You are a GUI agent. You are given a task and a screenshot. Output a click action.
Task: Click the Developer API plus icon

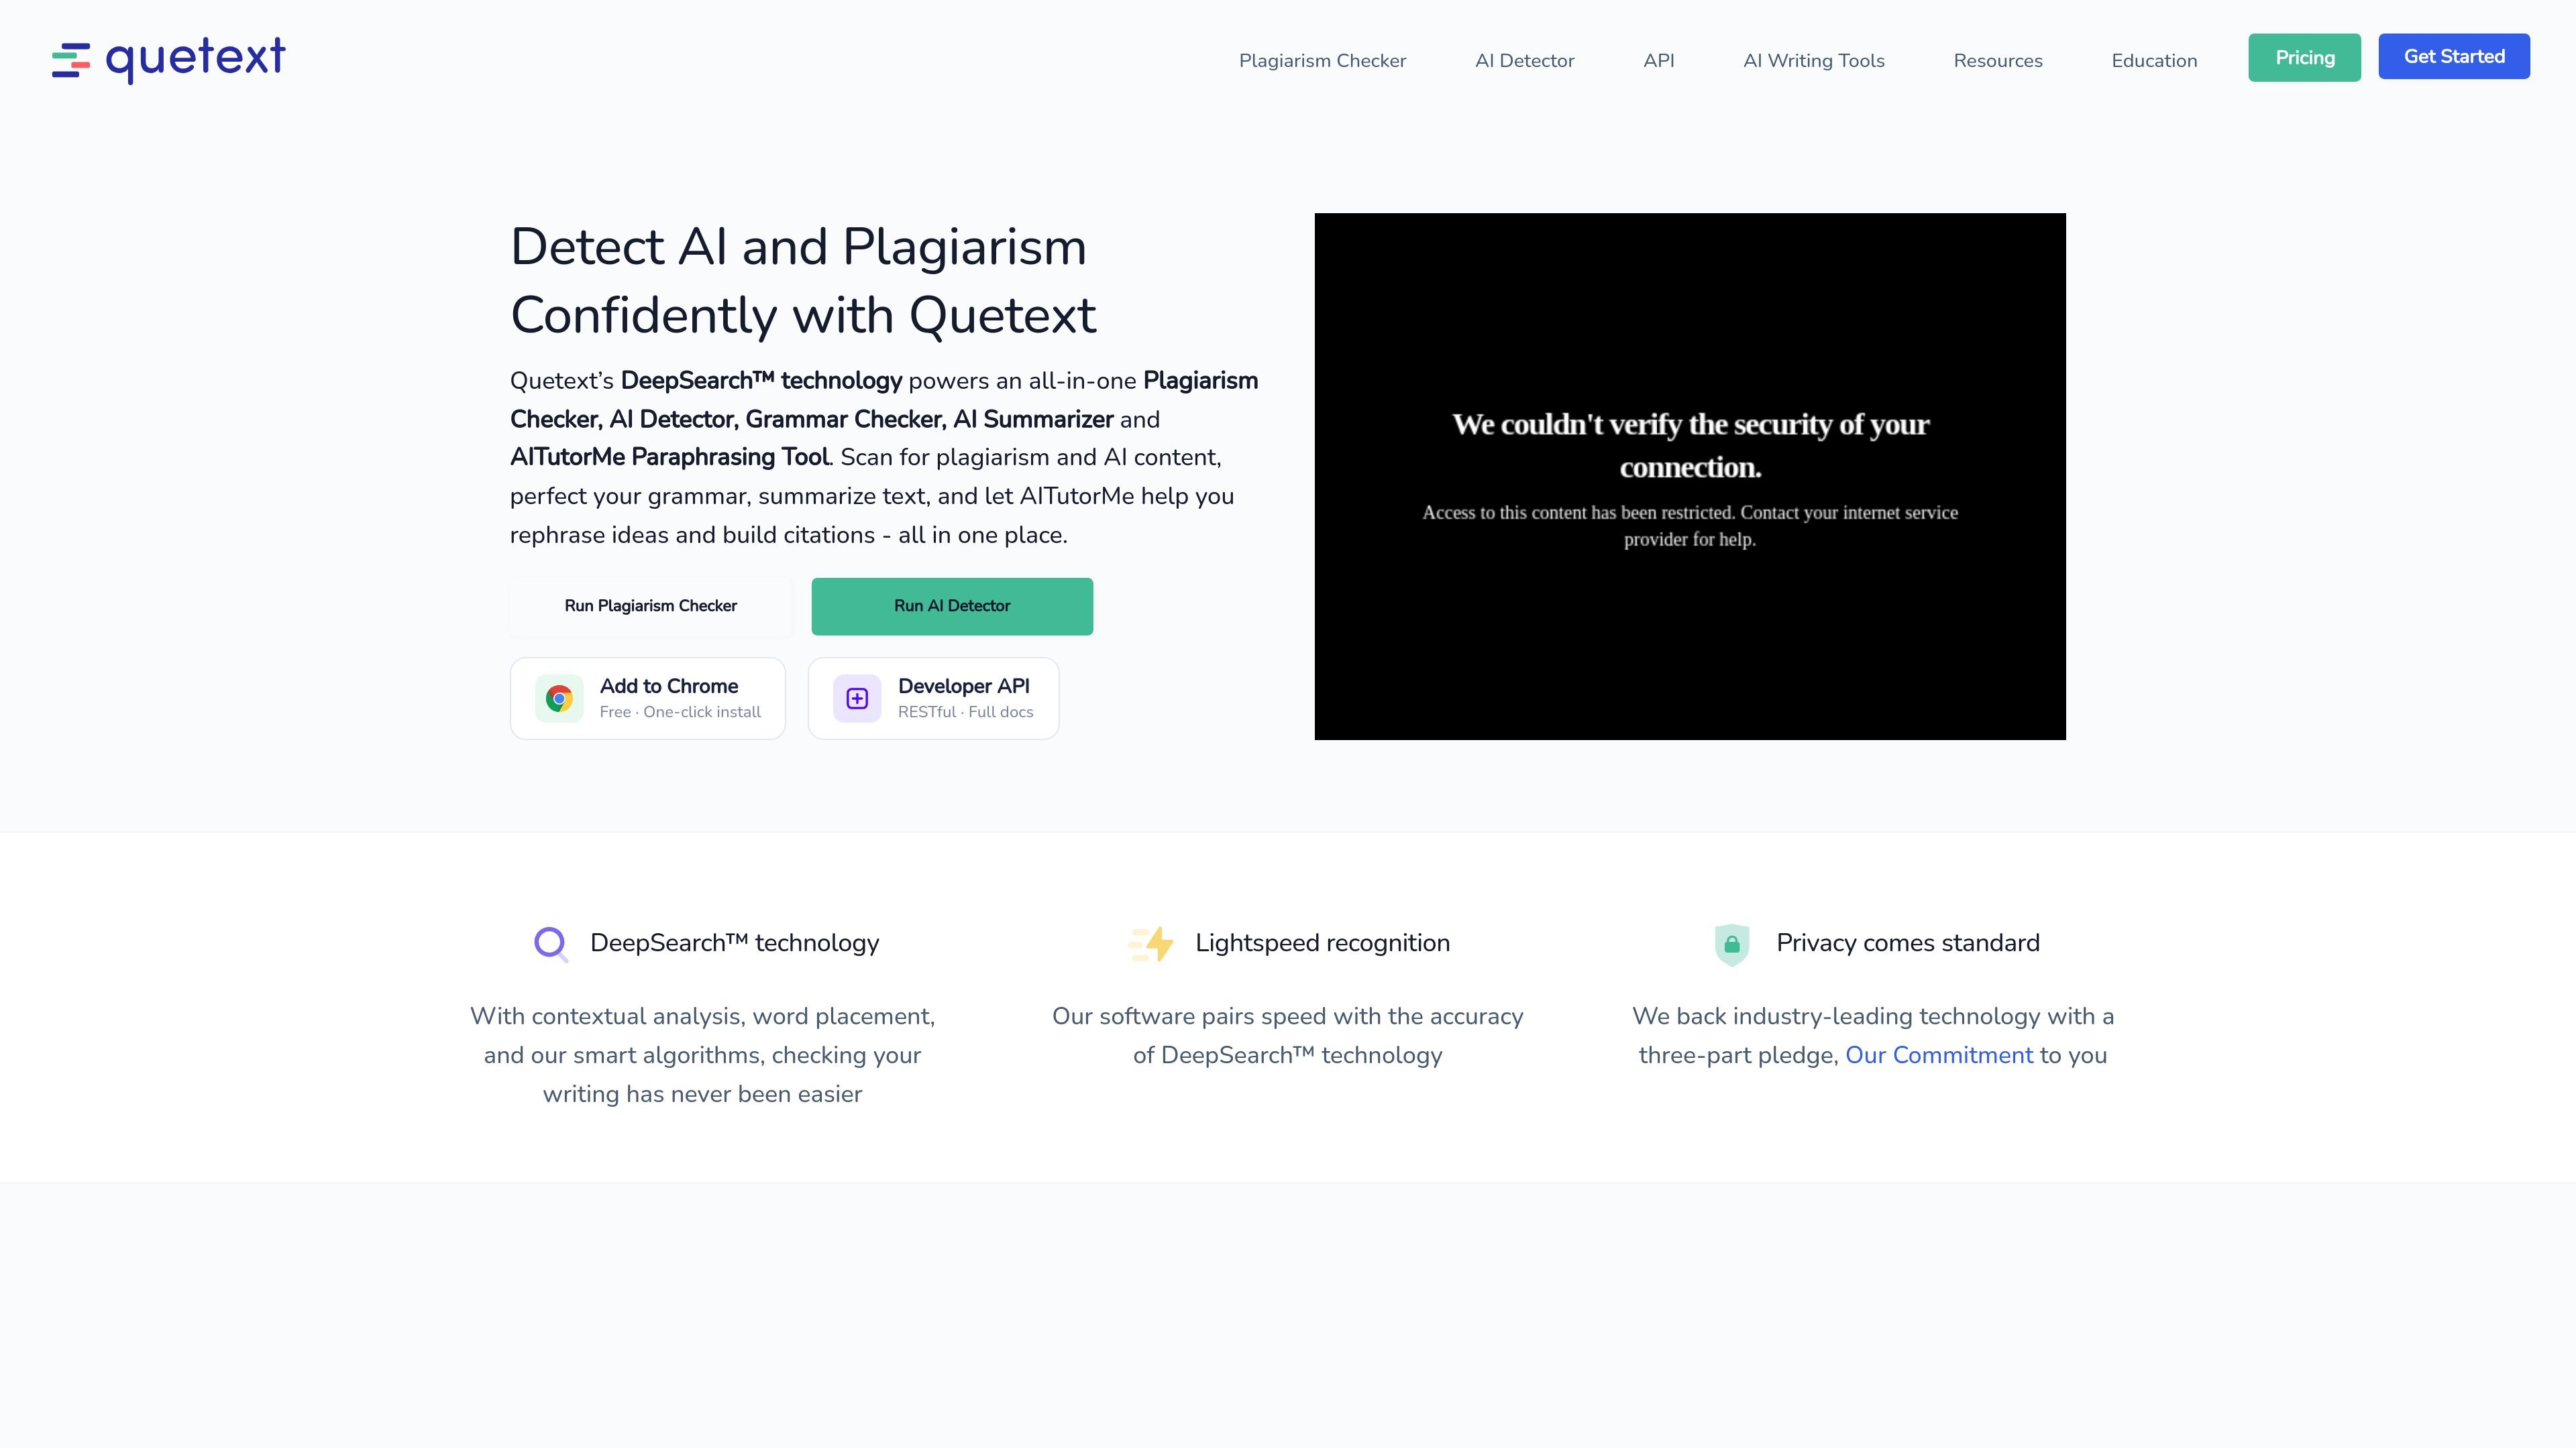[857, 699]
